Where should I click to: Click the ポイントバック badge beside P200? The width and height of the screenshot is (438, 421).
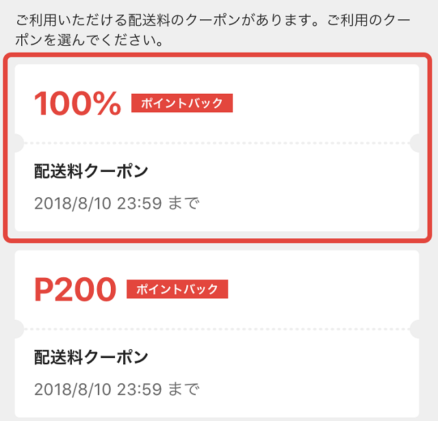pyautogui.click(x=177, y=289)
